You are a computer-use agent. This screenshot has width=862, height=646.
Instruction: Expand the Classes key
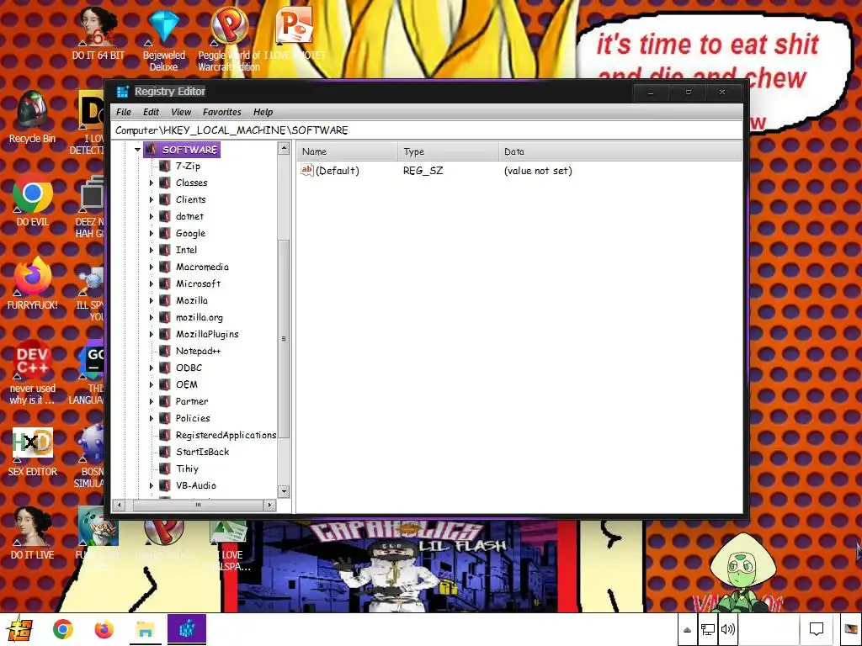coord(152,183)
